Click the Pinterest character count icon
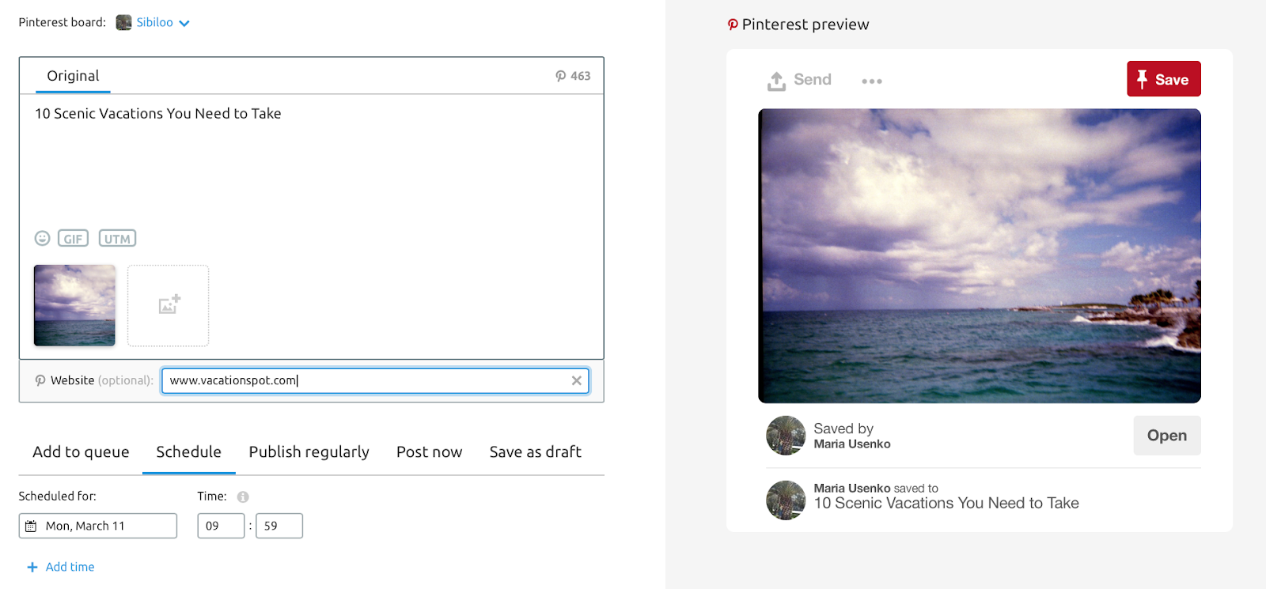 tap(560, 76)
